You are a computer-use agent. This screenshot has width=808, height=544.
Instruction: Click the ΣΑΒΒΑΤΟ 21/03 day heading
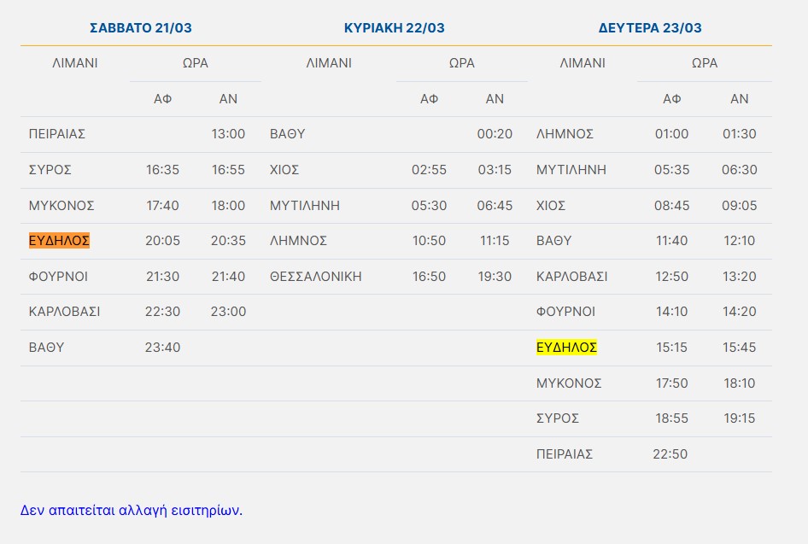(141, 28)
